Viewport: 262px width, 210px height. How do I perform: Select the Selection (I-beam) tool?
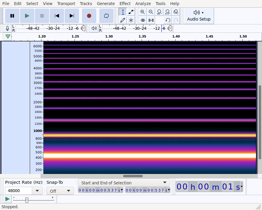(x=123, y=12)
